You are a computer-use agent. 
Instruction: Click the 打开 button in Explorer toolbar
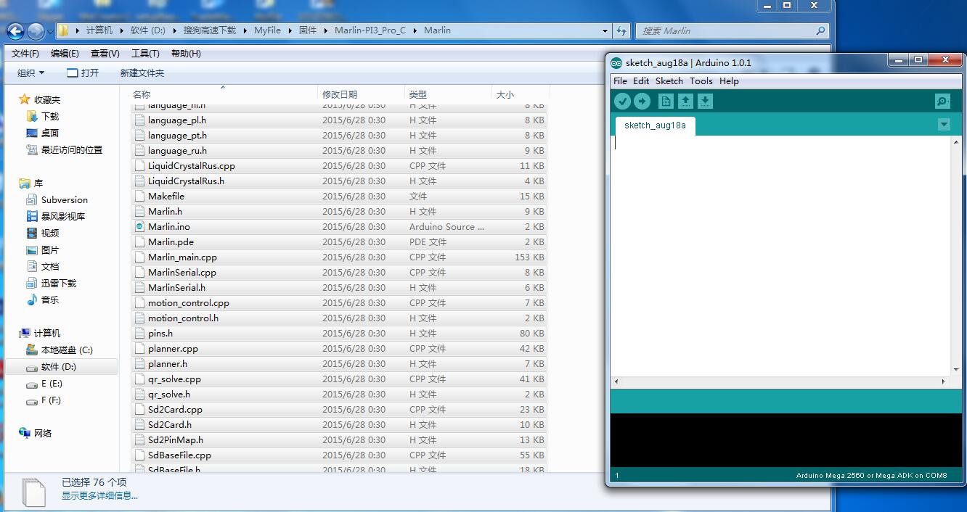point(83,73)
